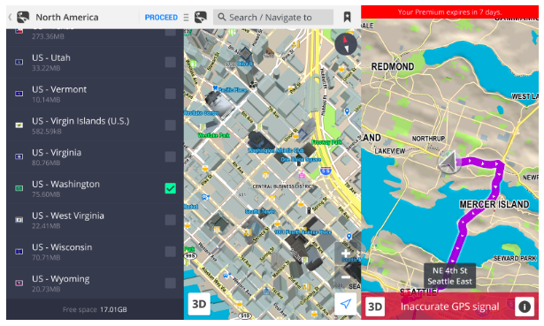Zoom out with the minus button
544x326 pixels.
click(x=346, y=277)
